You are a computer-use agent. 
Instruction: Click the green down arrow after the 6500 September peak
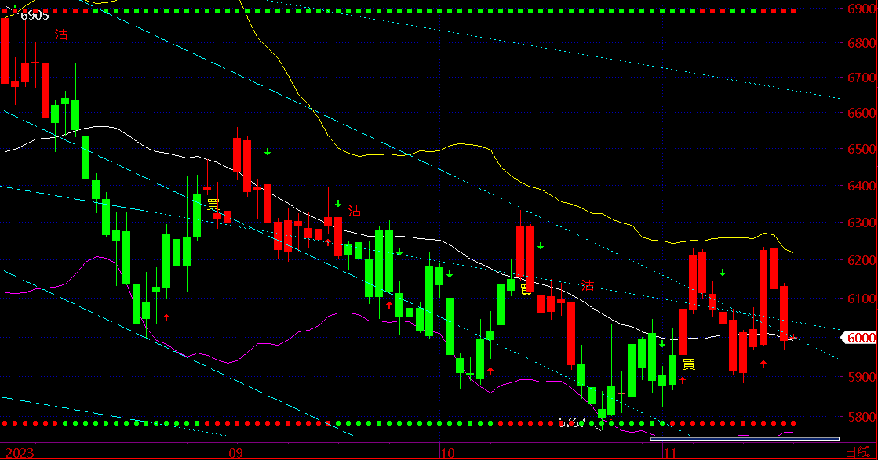pos(268,152)
